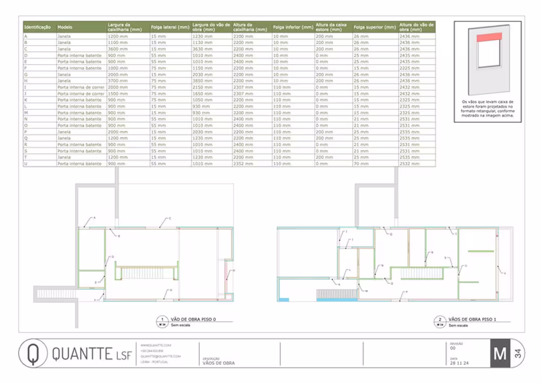
Task: Select the Modelo column header
Action: tap(65, 27)
